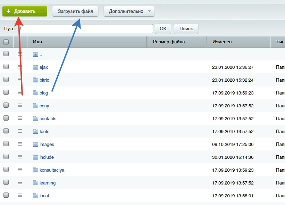Select all rows with header checkbox
285x205 pixels.
click(x=6, y=42)
